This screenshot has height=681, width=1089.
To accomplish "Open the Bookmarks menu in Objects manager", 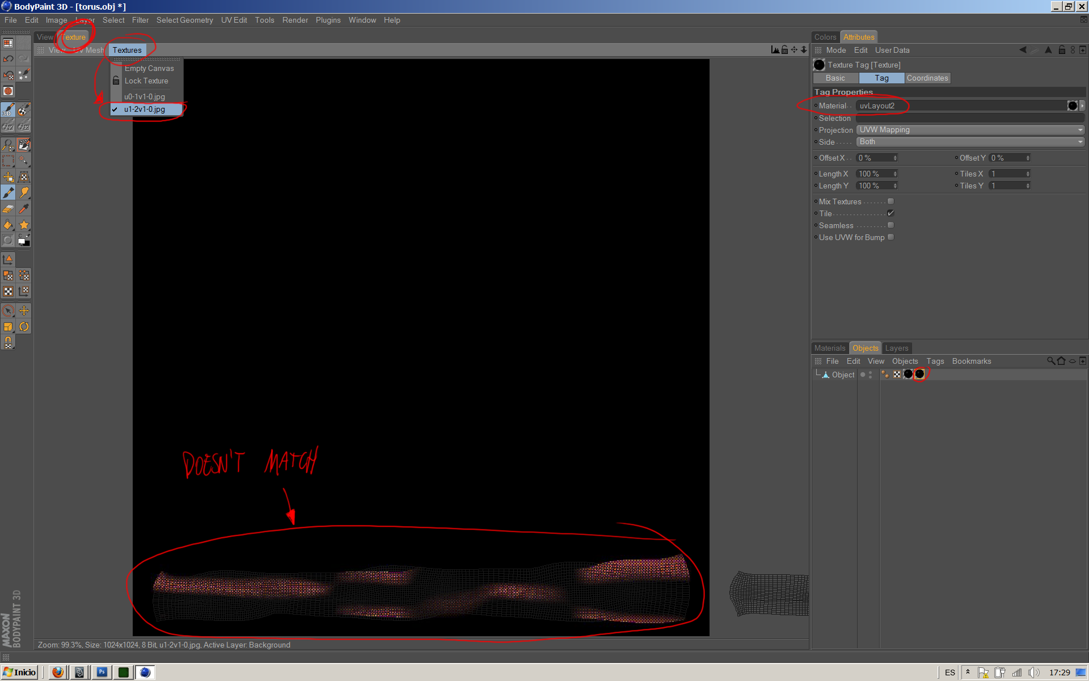I will click(x=972, y=361).
